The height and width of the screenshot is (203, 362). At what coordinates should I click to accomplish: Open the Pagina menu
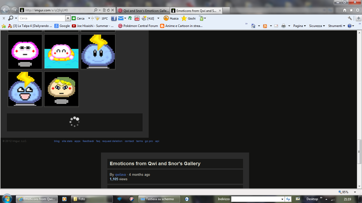(x=299, y=26)
